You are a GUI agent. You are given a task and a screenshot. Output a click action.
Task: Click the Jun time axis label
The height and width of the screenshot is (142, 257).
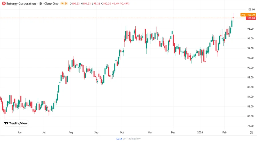[19, 132]
